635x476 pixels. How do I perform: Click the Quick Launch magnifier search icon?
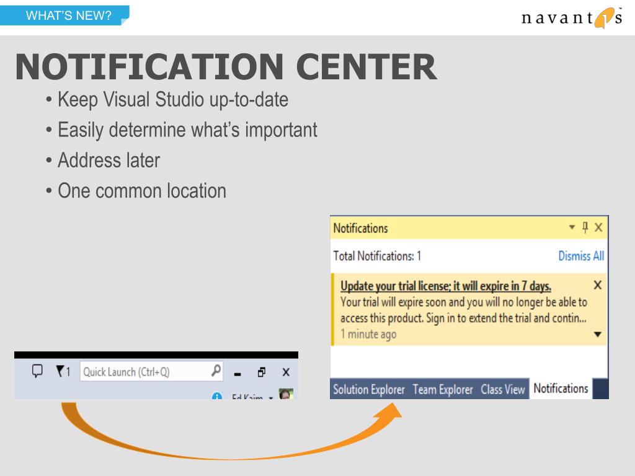tap(216, 371)
